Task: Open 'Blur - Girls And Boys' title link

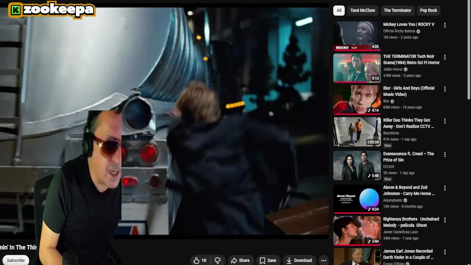Action: click(408, 91)
